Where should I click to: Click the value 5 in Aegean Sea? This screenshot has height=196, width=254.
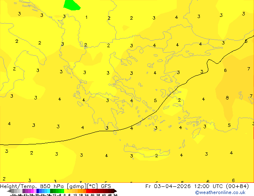click(x=155, y=100)
